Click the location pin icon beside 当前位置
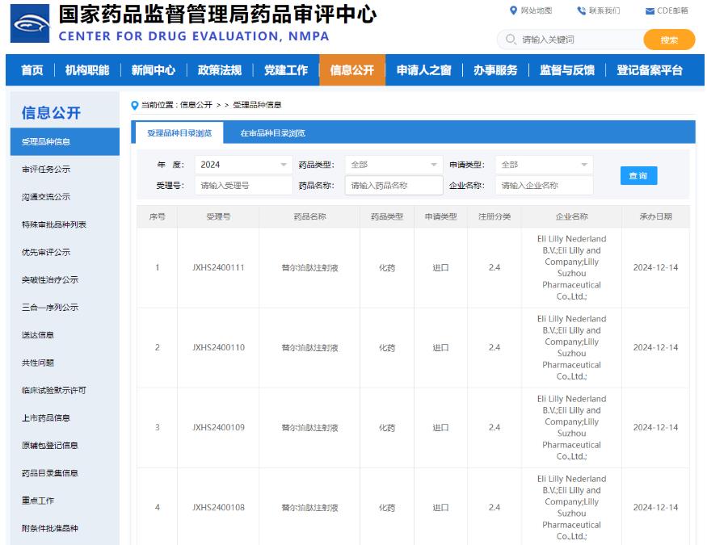 pyautogui.click(x=135, y=105)
